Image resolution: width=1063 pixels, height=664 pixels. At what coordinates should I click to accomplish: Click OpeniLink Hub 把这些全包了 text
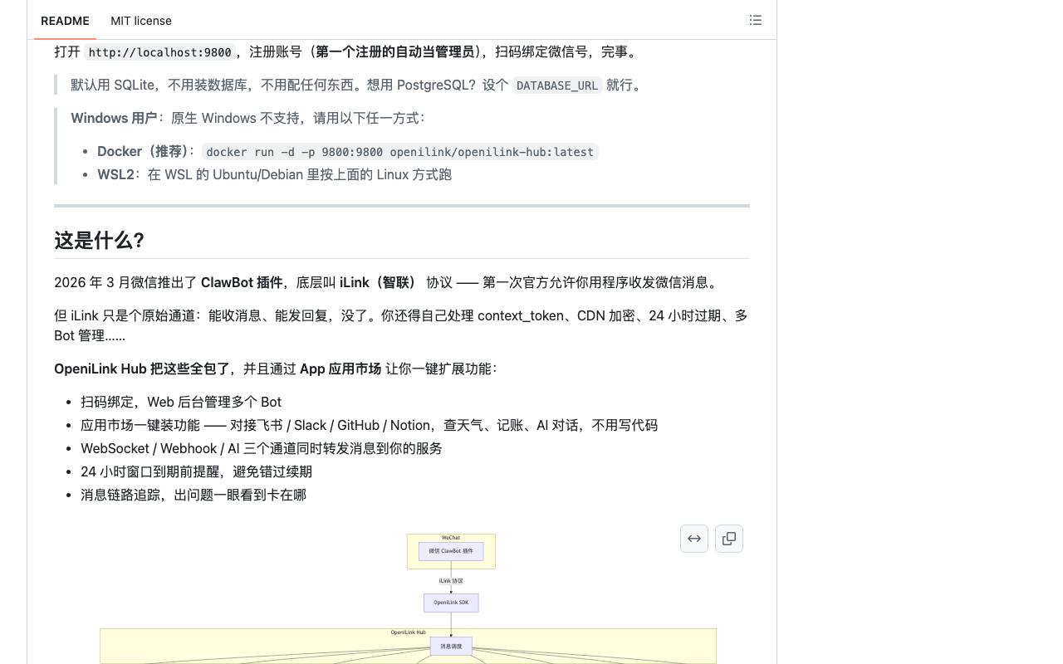pos(141,369)
